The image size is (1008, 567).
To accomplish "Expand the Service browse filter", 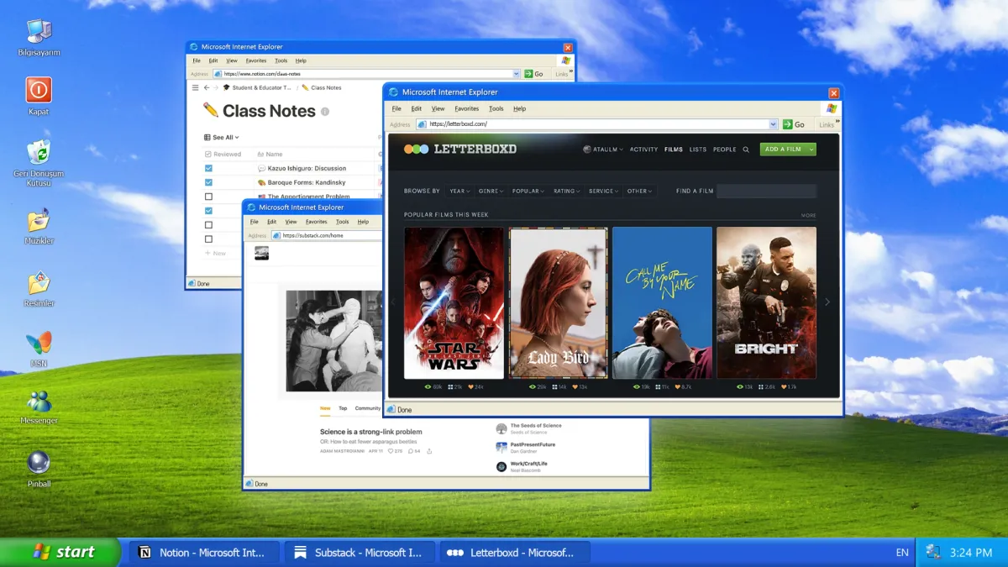I will [x=604, y=192].
